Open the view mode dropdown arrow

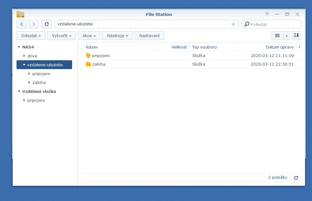(287, 36)
